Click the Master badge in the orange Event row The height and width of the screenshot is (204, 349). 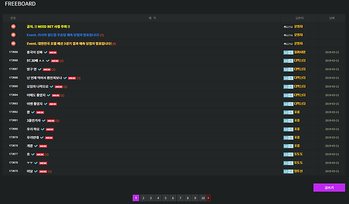[288, 44]
